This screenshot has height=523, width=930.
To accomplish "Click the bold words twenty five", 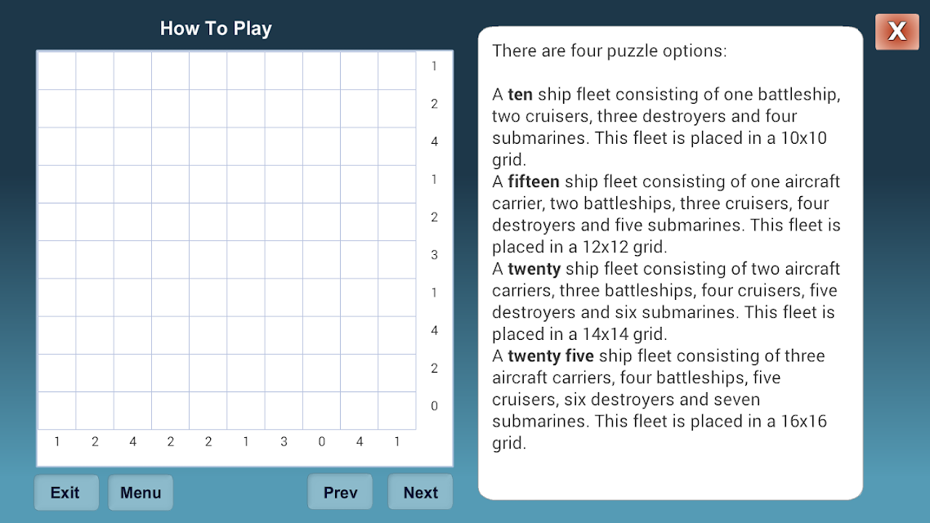I will 551,355.
